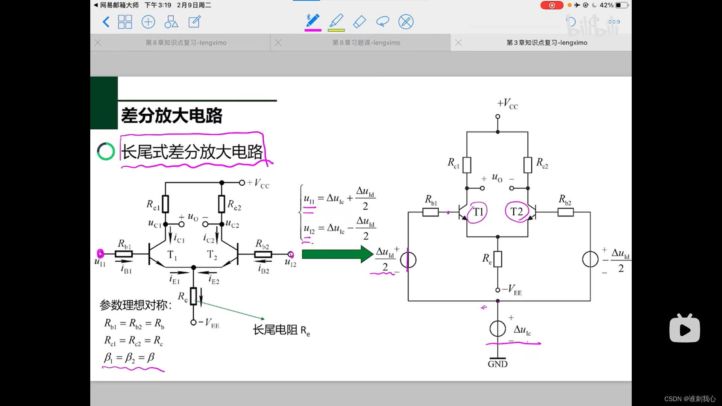
Task: Close the 第8章习题课 tab
Action: (x=278, y=43)
